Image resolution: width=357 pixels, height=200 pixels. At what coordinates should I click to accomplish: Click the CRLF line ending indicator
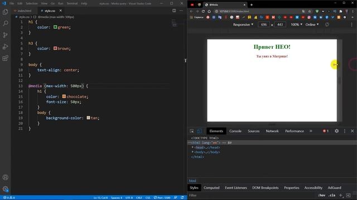(x=139, y=198)
